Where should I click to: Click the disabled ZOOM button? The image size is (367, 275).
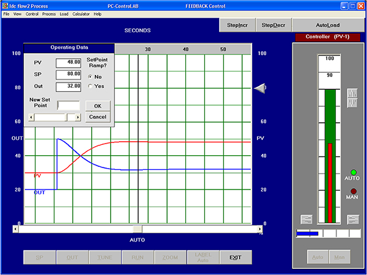170,257
